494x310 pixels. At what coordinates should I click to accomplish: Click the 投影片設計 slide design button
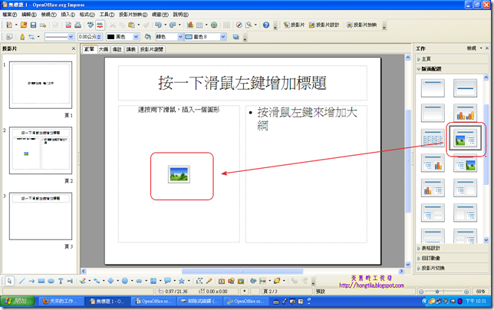click(324, 25)
